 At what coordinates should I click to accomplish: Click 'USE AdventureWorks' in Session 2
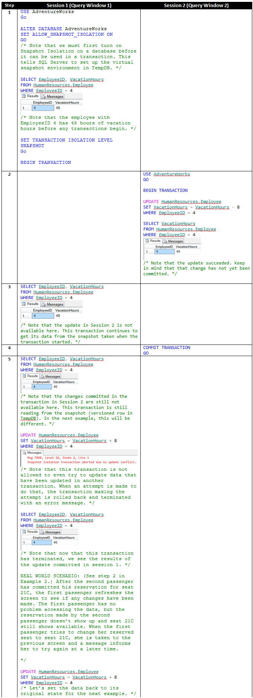pyautogui.click(x=167, y=174)
